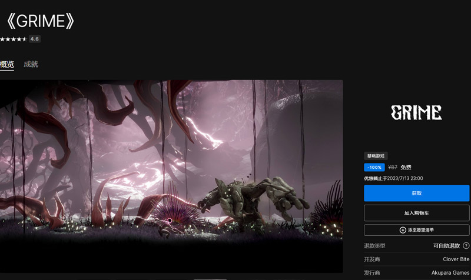Click the refund type help question icon
This screenshot has width=471, height=280.
pos(466,246)
